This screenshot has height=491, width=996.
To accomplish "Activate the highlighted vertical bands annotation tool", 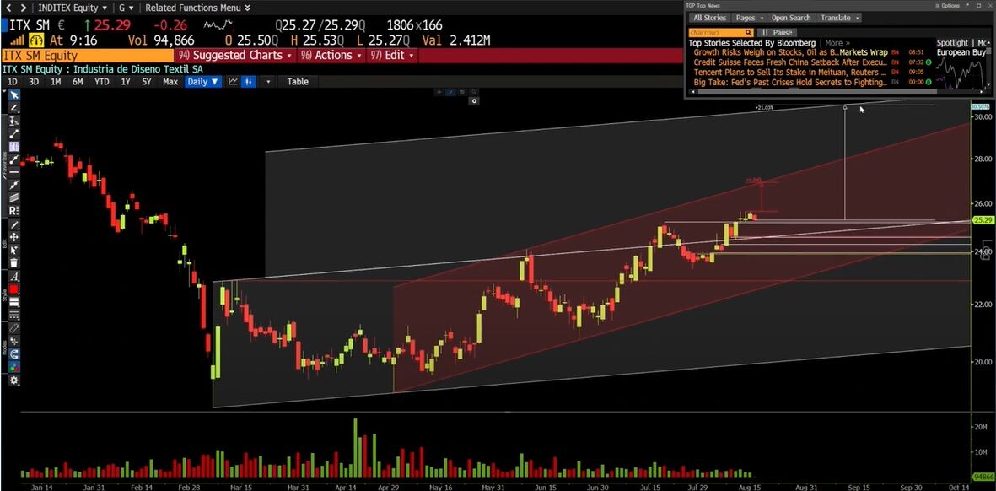I will point(14,146).
